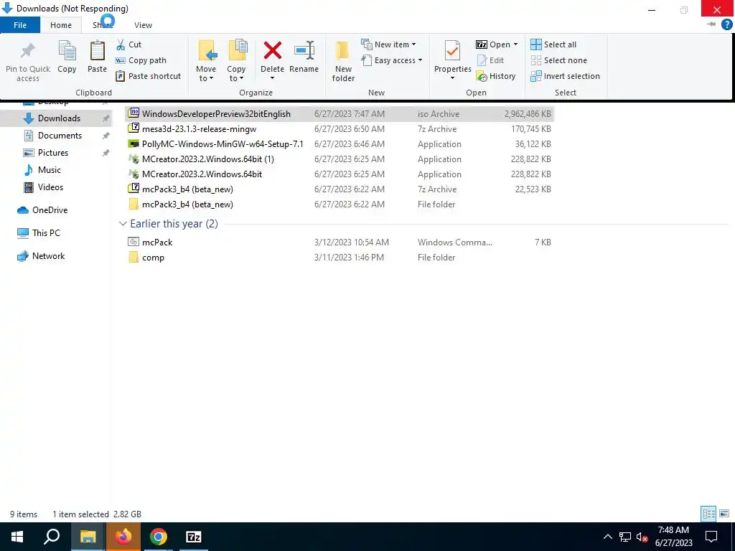Open the File menu tab

(20, 25)
